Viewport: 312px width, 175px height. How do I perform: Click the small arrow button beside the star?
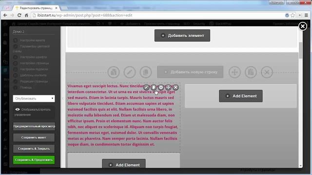coord(300,15)
